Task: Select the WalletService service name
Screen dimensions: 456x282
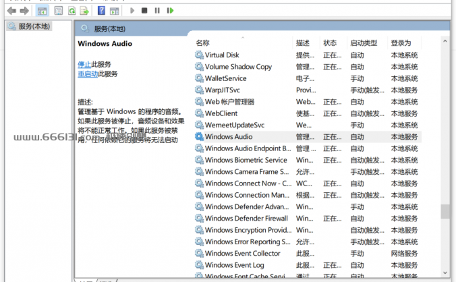Action: point(226,78)
